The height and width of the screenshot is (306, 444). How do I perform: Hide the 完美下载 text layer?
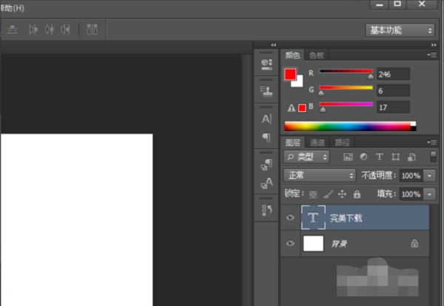[x=290, y=219]
